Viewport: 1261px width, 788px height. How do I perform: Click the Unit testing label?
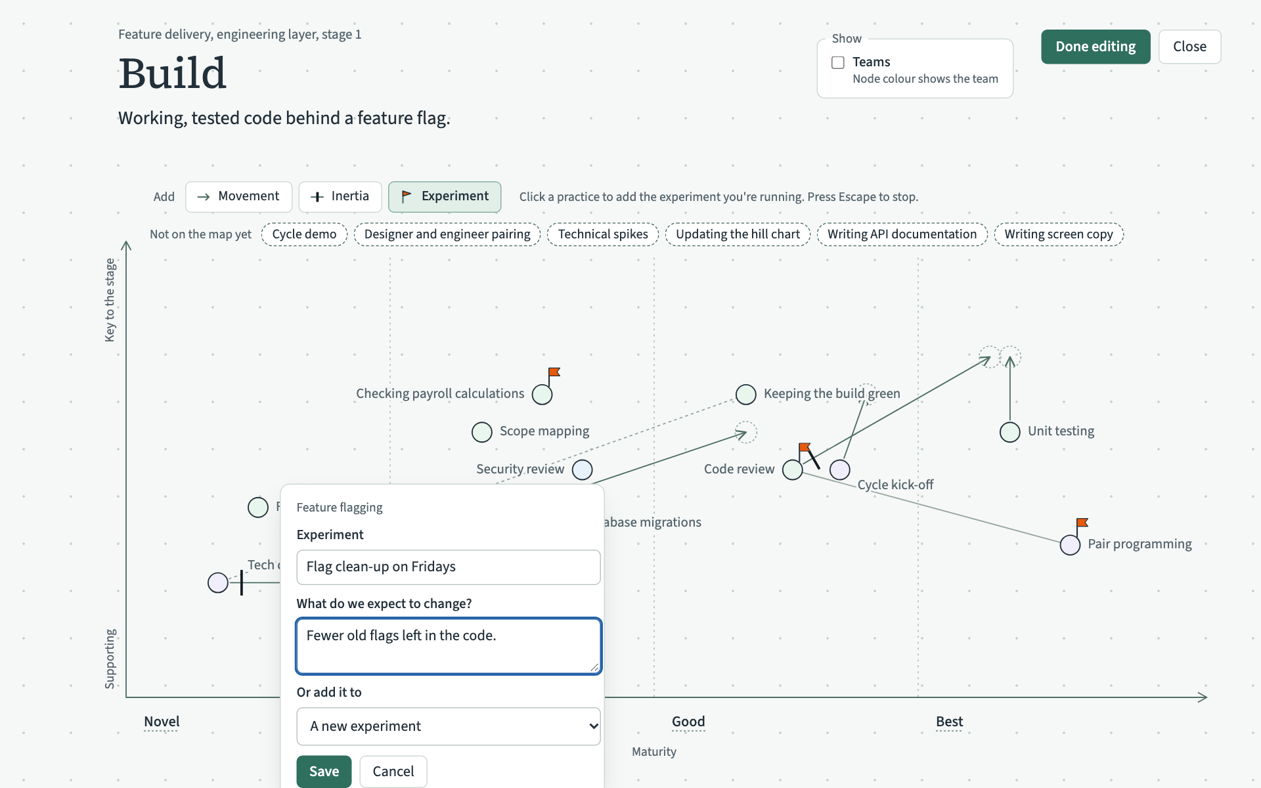point(1061,431)
